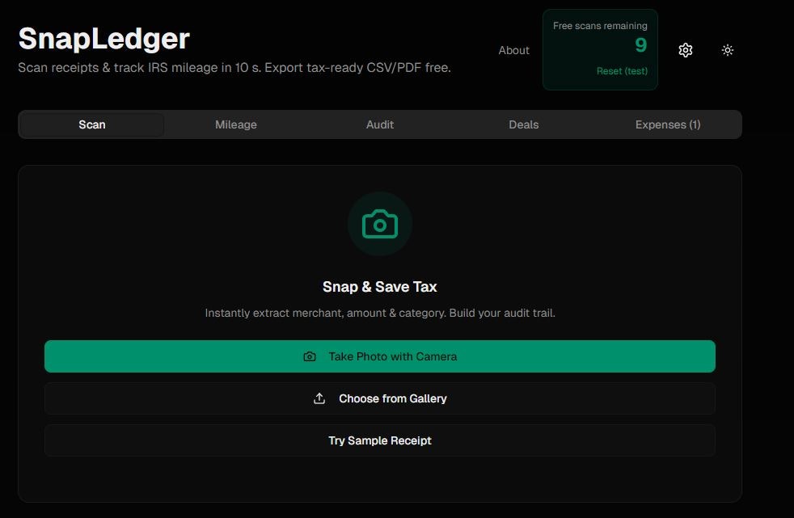Click the camera icon inside the green button

click(x=308, y=356)
